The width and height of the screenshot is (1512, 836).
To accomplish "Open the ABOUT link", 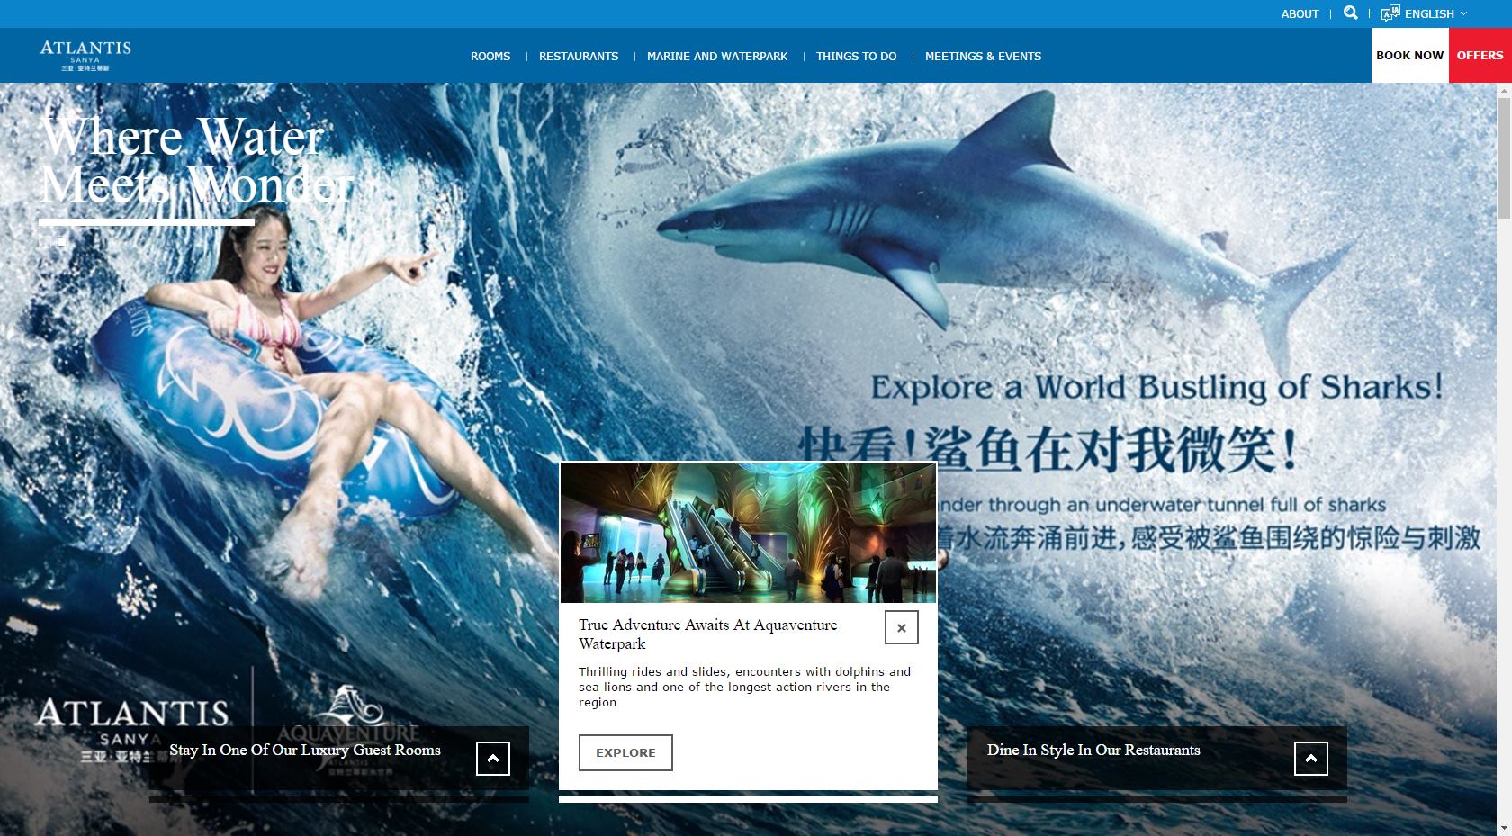I will click(x=1300, y=13).
